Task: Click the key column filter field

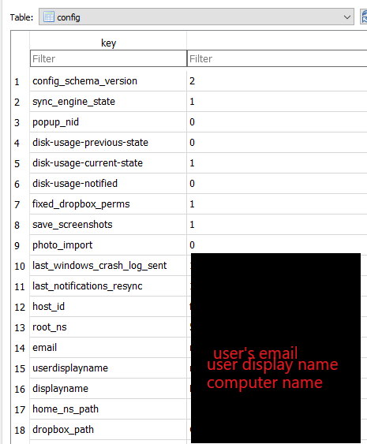Action: [x=108, y=58]
